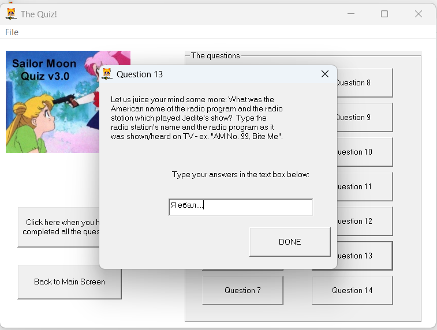Close the Question 13 dialog
Viewport: 437px width, 330px height.
point(324,74)
